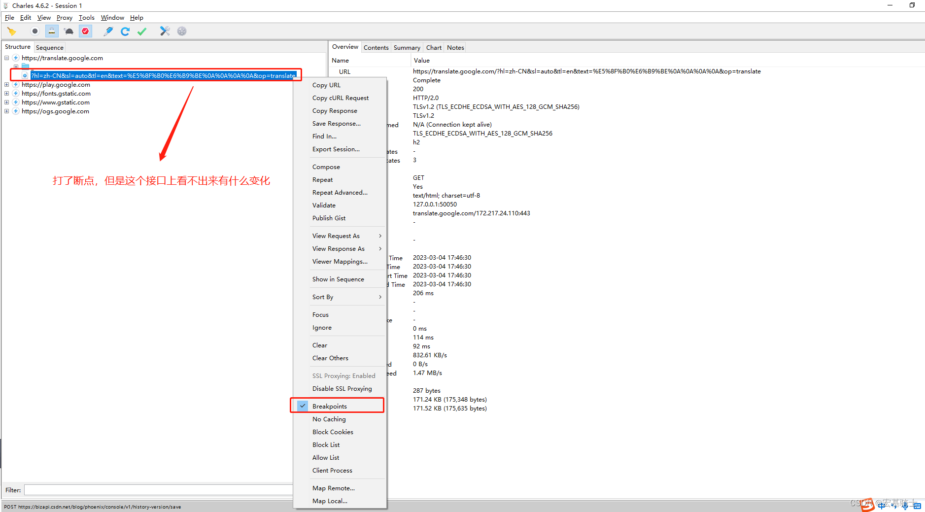The height and width of the screenshot is (512, 925).
Task: Switch to the Structure tab
Action: pos(18,47)
